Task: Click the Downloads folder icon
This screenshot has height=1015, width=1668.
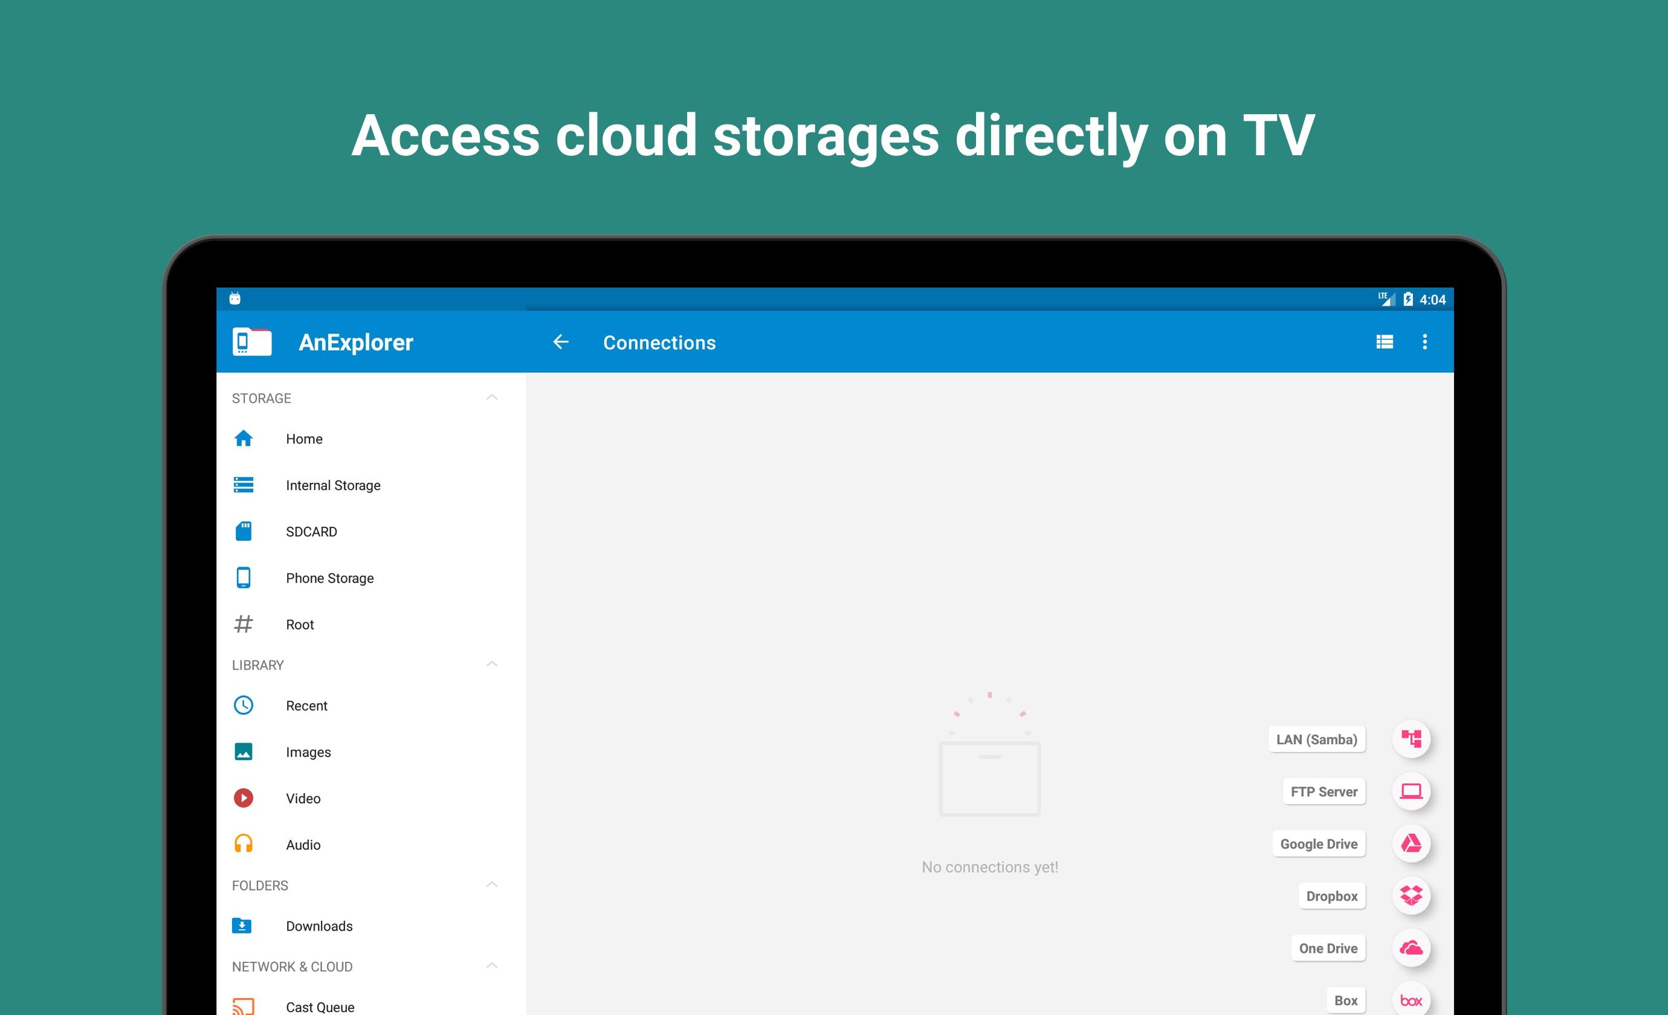Action: (242, 925)
